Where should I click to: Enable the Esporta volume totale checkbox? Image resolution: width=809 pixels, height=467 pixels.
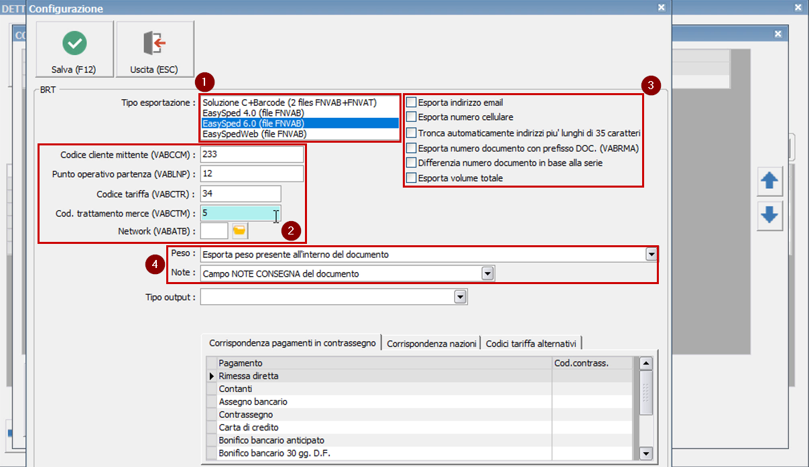[x=411, y=178]
